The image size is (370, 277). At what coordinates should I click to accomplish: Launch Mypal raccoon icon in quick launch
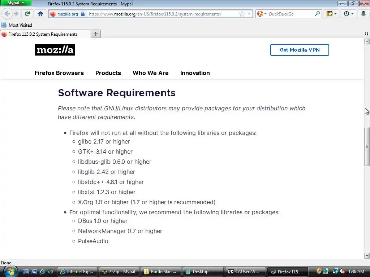click(x=51, y=272)
